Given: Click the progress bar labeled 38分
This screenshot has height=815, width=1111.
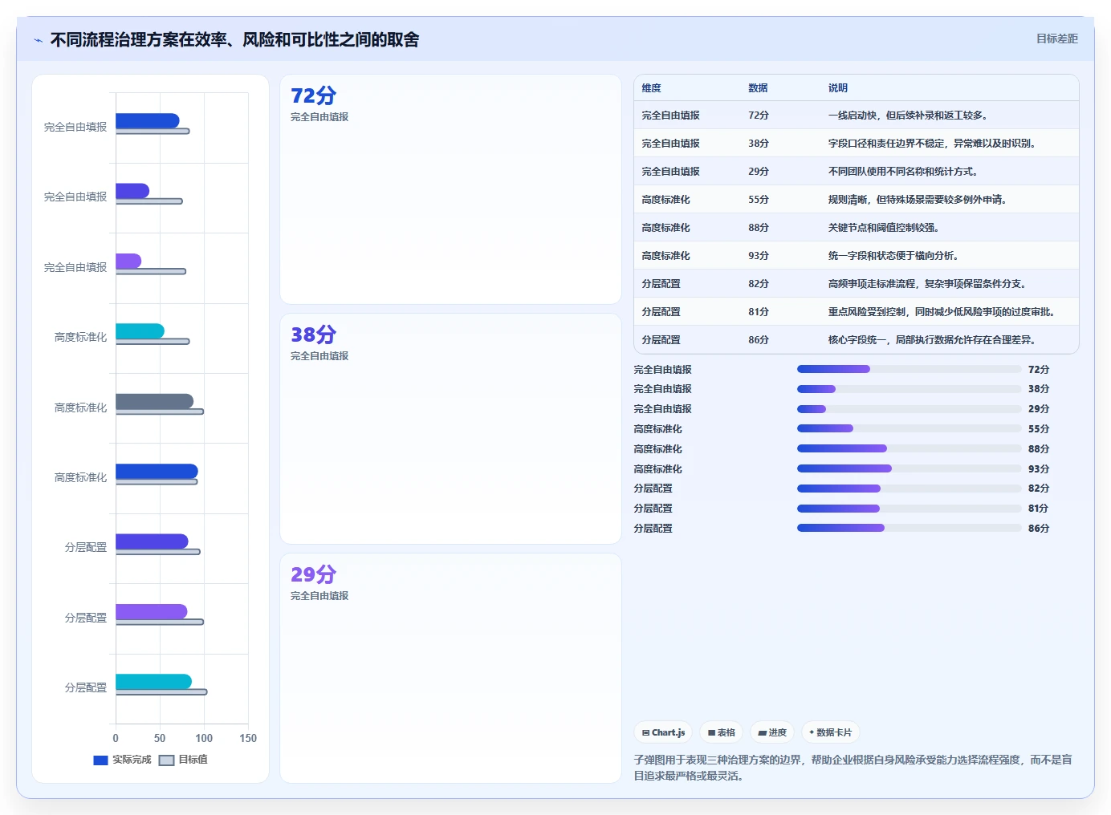Looking at the screenshot, I should (909, 389).
